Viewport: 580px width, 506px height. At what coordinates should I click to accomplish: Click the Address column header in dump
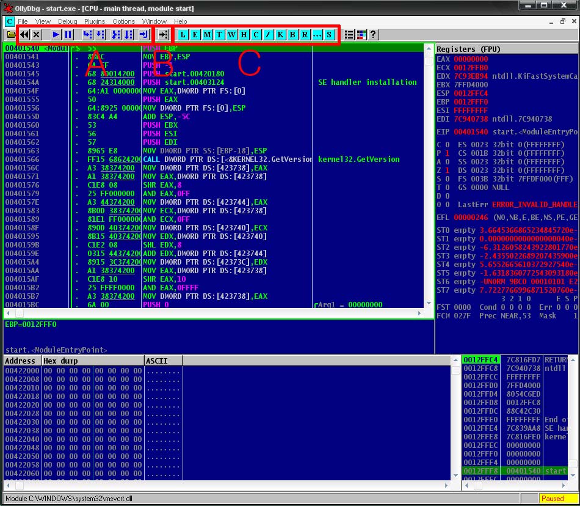(22, 361)
